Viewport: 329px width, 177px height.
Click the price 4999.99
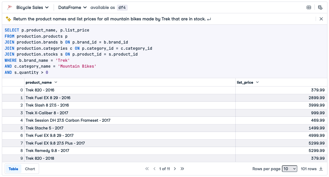click(316, 135)
